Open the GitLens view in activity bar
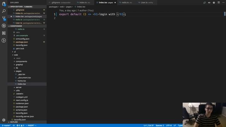This screenshot has width=226, height=127. pyautogui.click(x=4, y=41)
